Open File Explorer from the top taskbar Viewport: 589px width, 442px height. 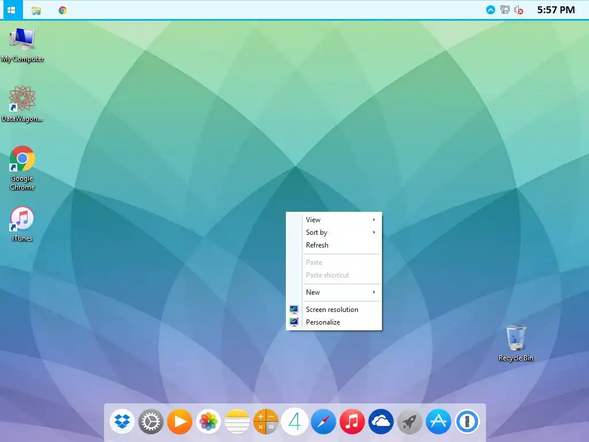(x=36, y=10)
